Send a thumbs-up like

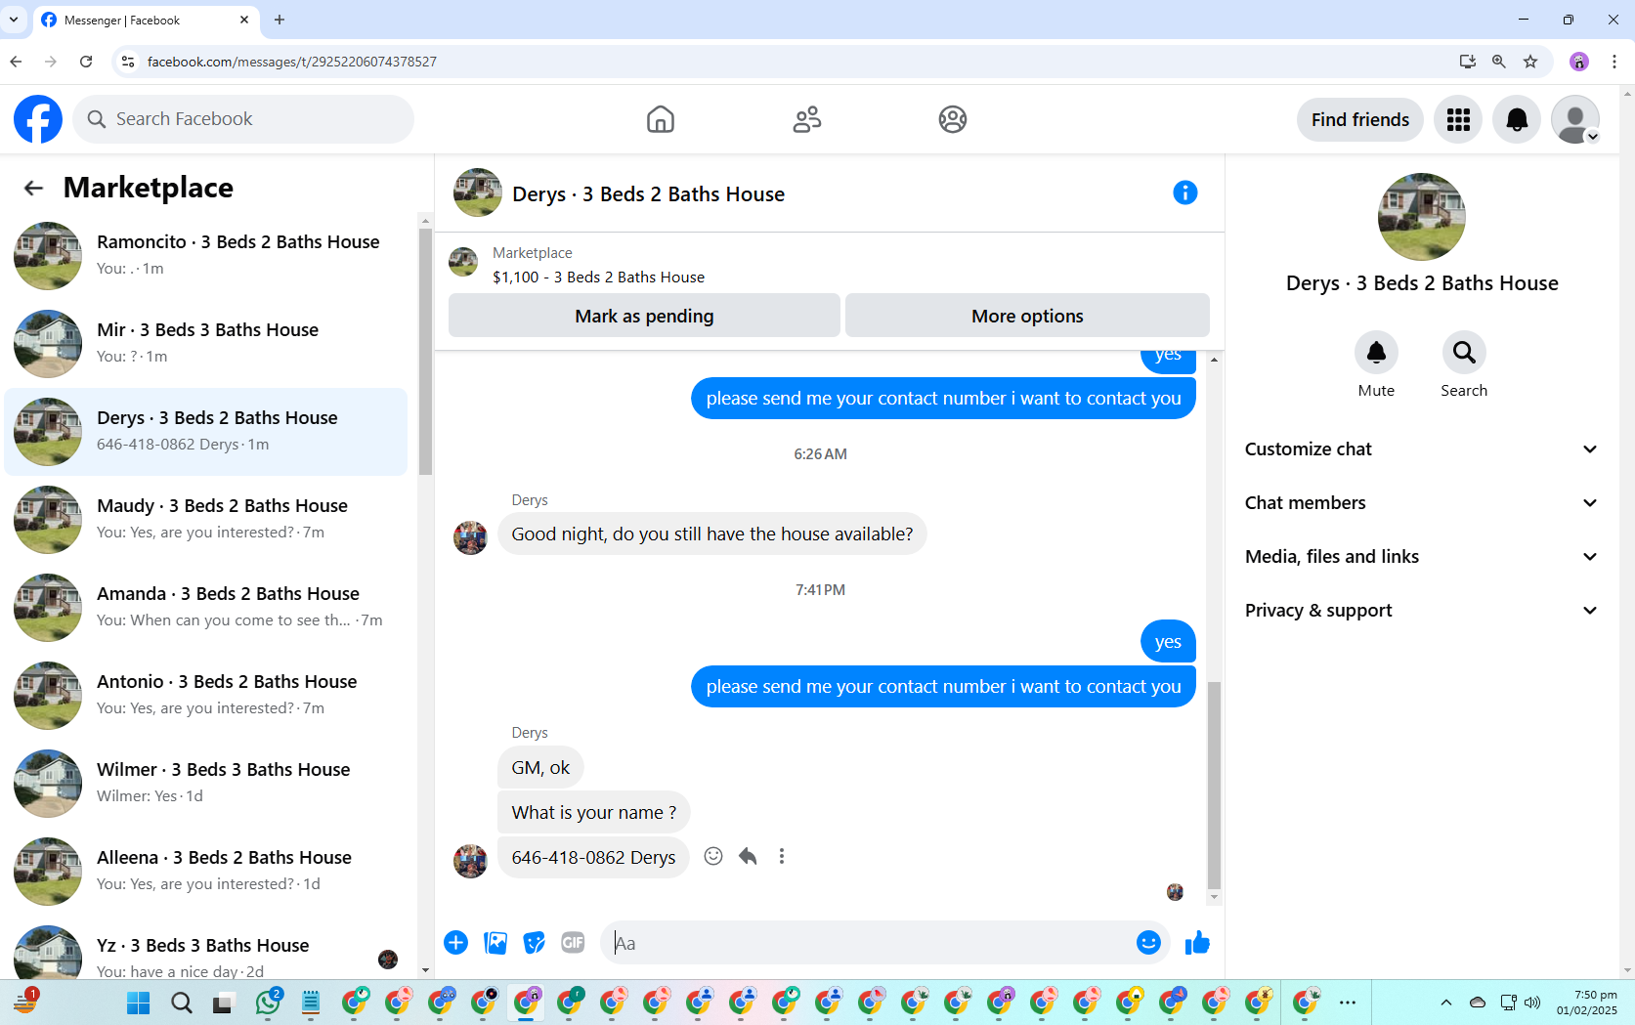(x=1197, y=942)
